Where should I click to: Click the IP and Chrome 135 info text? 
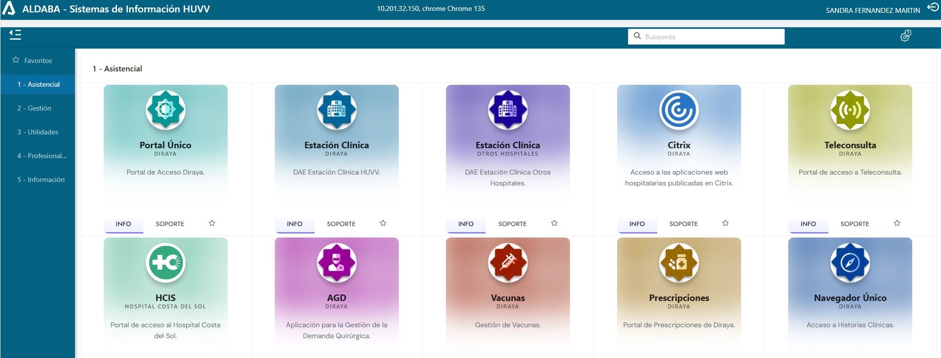[x=431, y=8]
